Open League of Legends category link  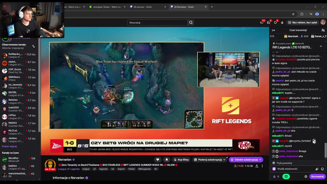(x=69, y=169)
